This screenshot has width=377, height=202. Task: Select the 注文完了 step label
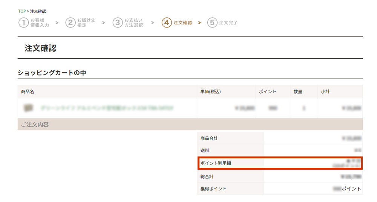tap(228, 23)
